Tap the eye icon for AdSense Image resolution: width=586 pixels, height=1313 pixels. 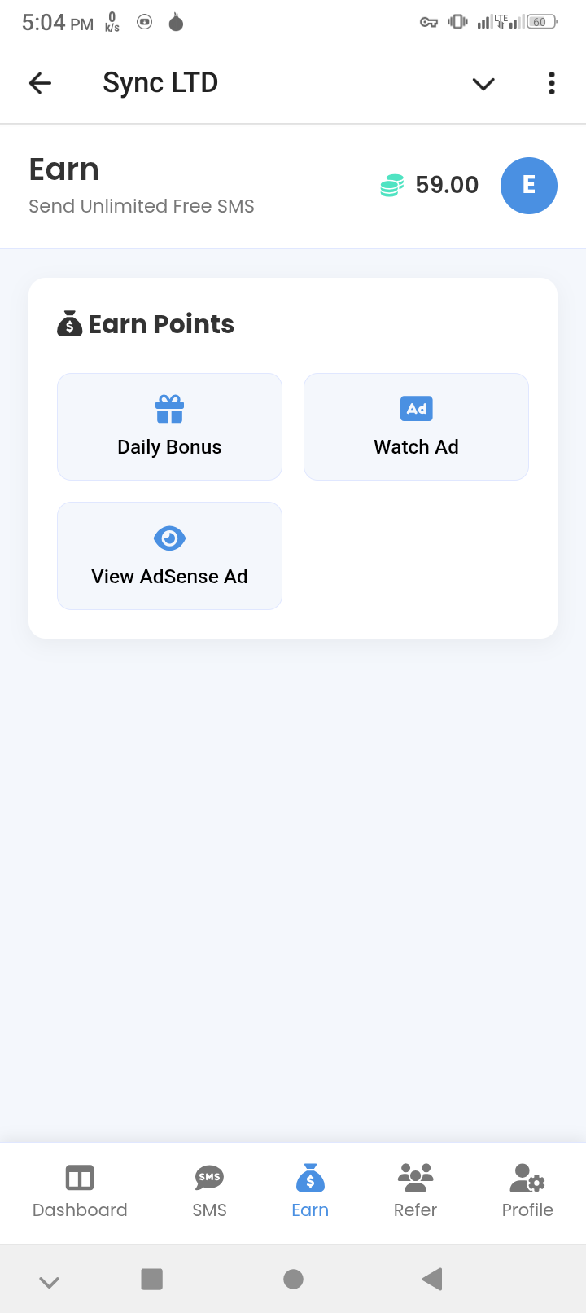pyautogui.click(x=169, y=538)
